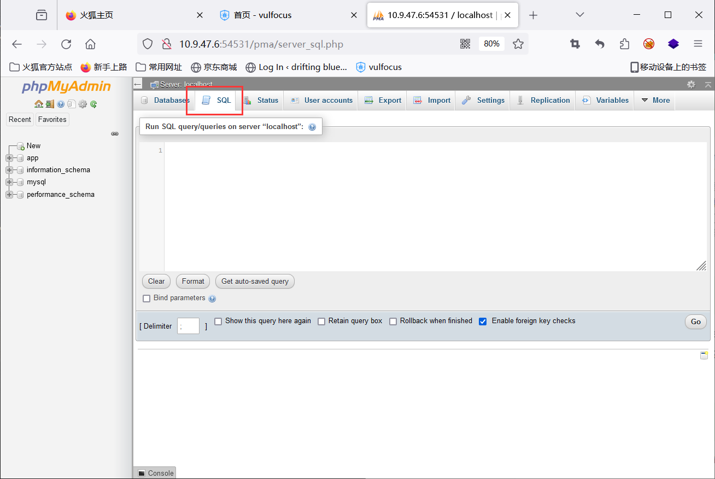Click the Clear button
Screen dimensions: 715x479
(x=156, y=282)
